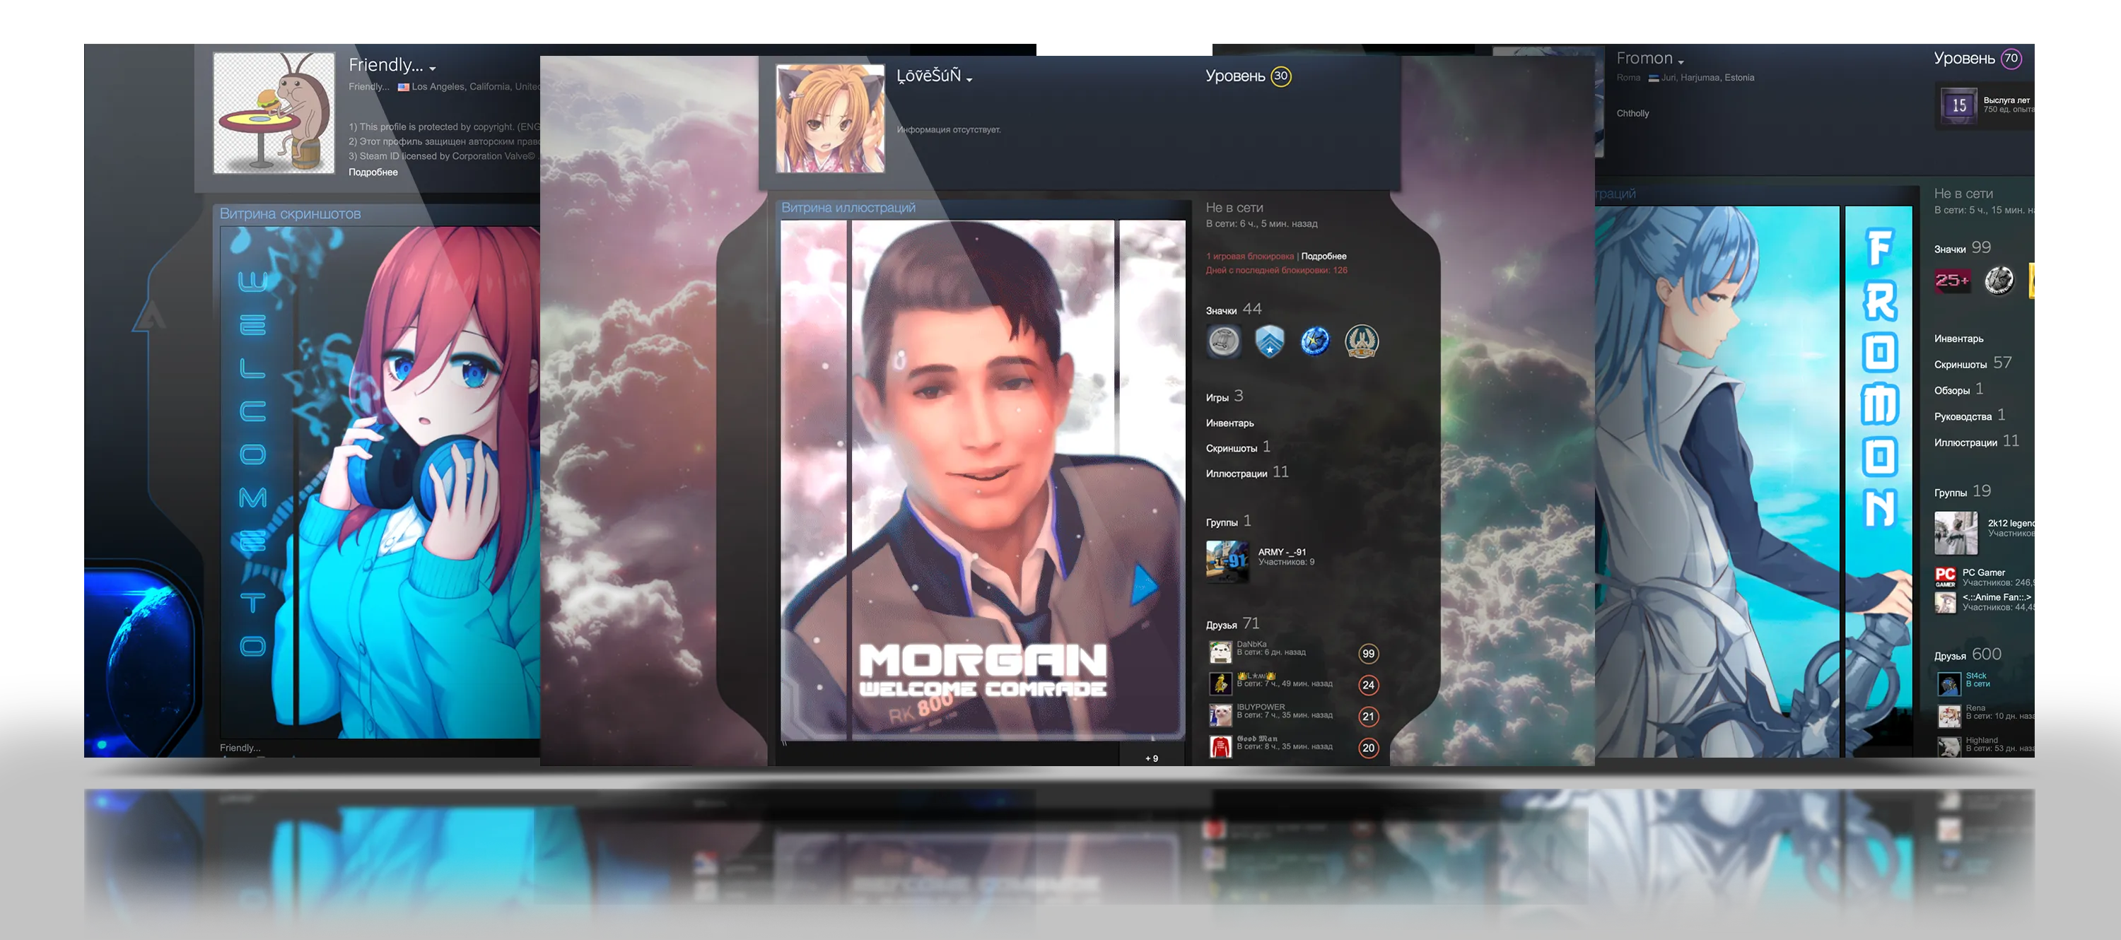Screen dimensions: 2121x940
Task: Open Highland friend avatar
Action: [1949, 746]
